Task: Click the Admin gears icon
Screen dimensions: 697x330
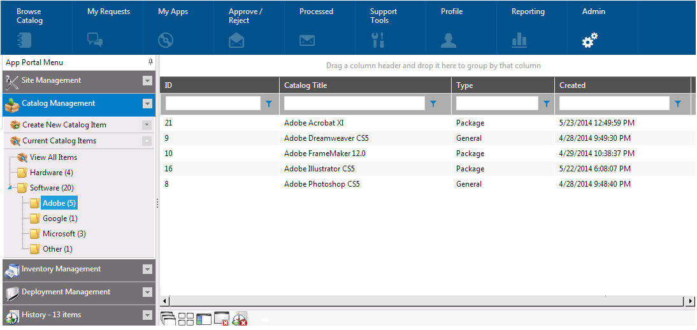Action: click(x=590, y=40)
